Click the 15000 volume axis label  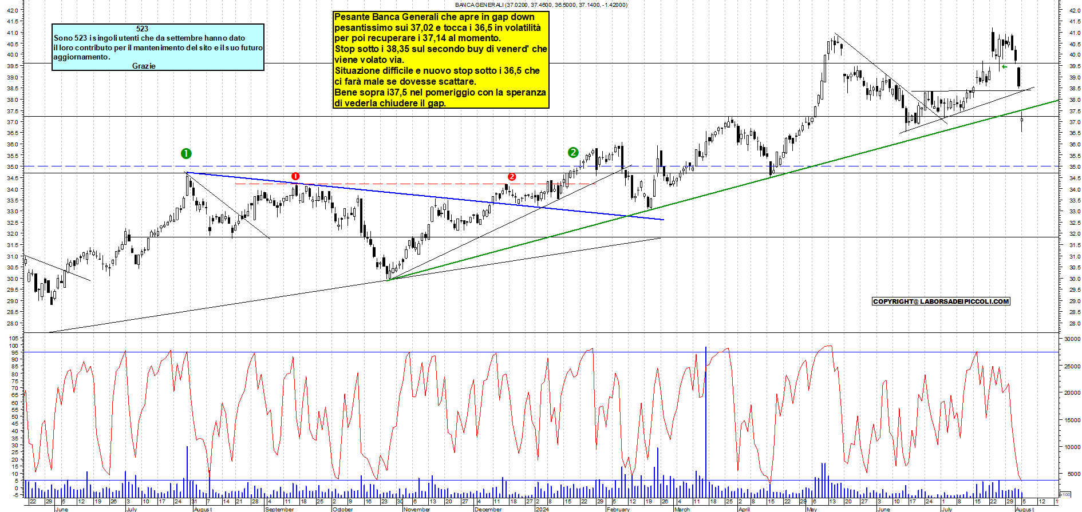coord(1072,420)
